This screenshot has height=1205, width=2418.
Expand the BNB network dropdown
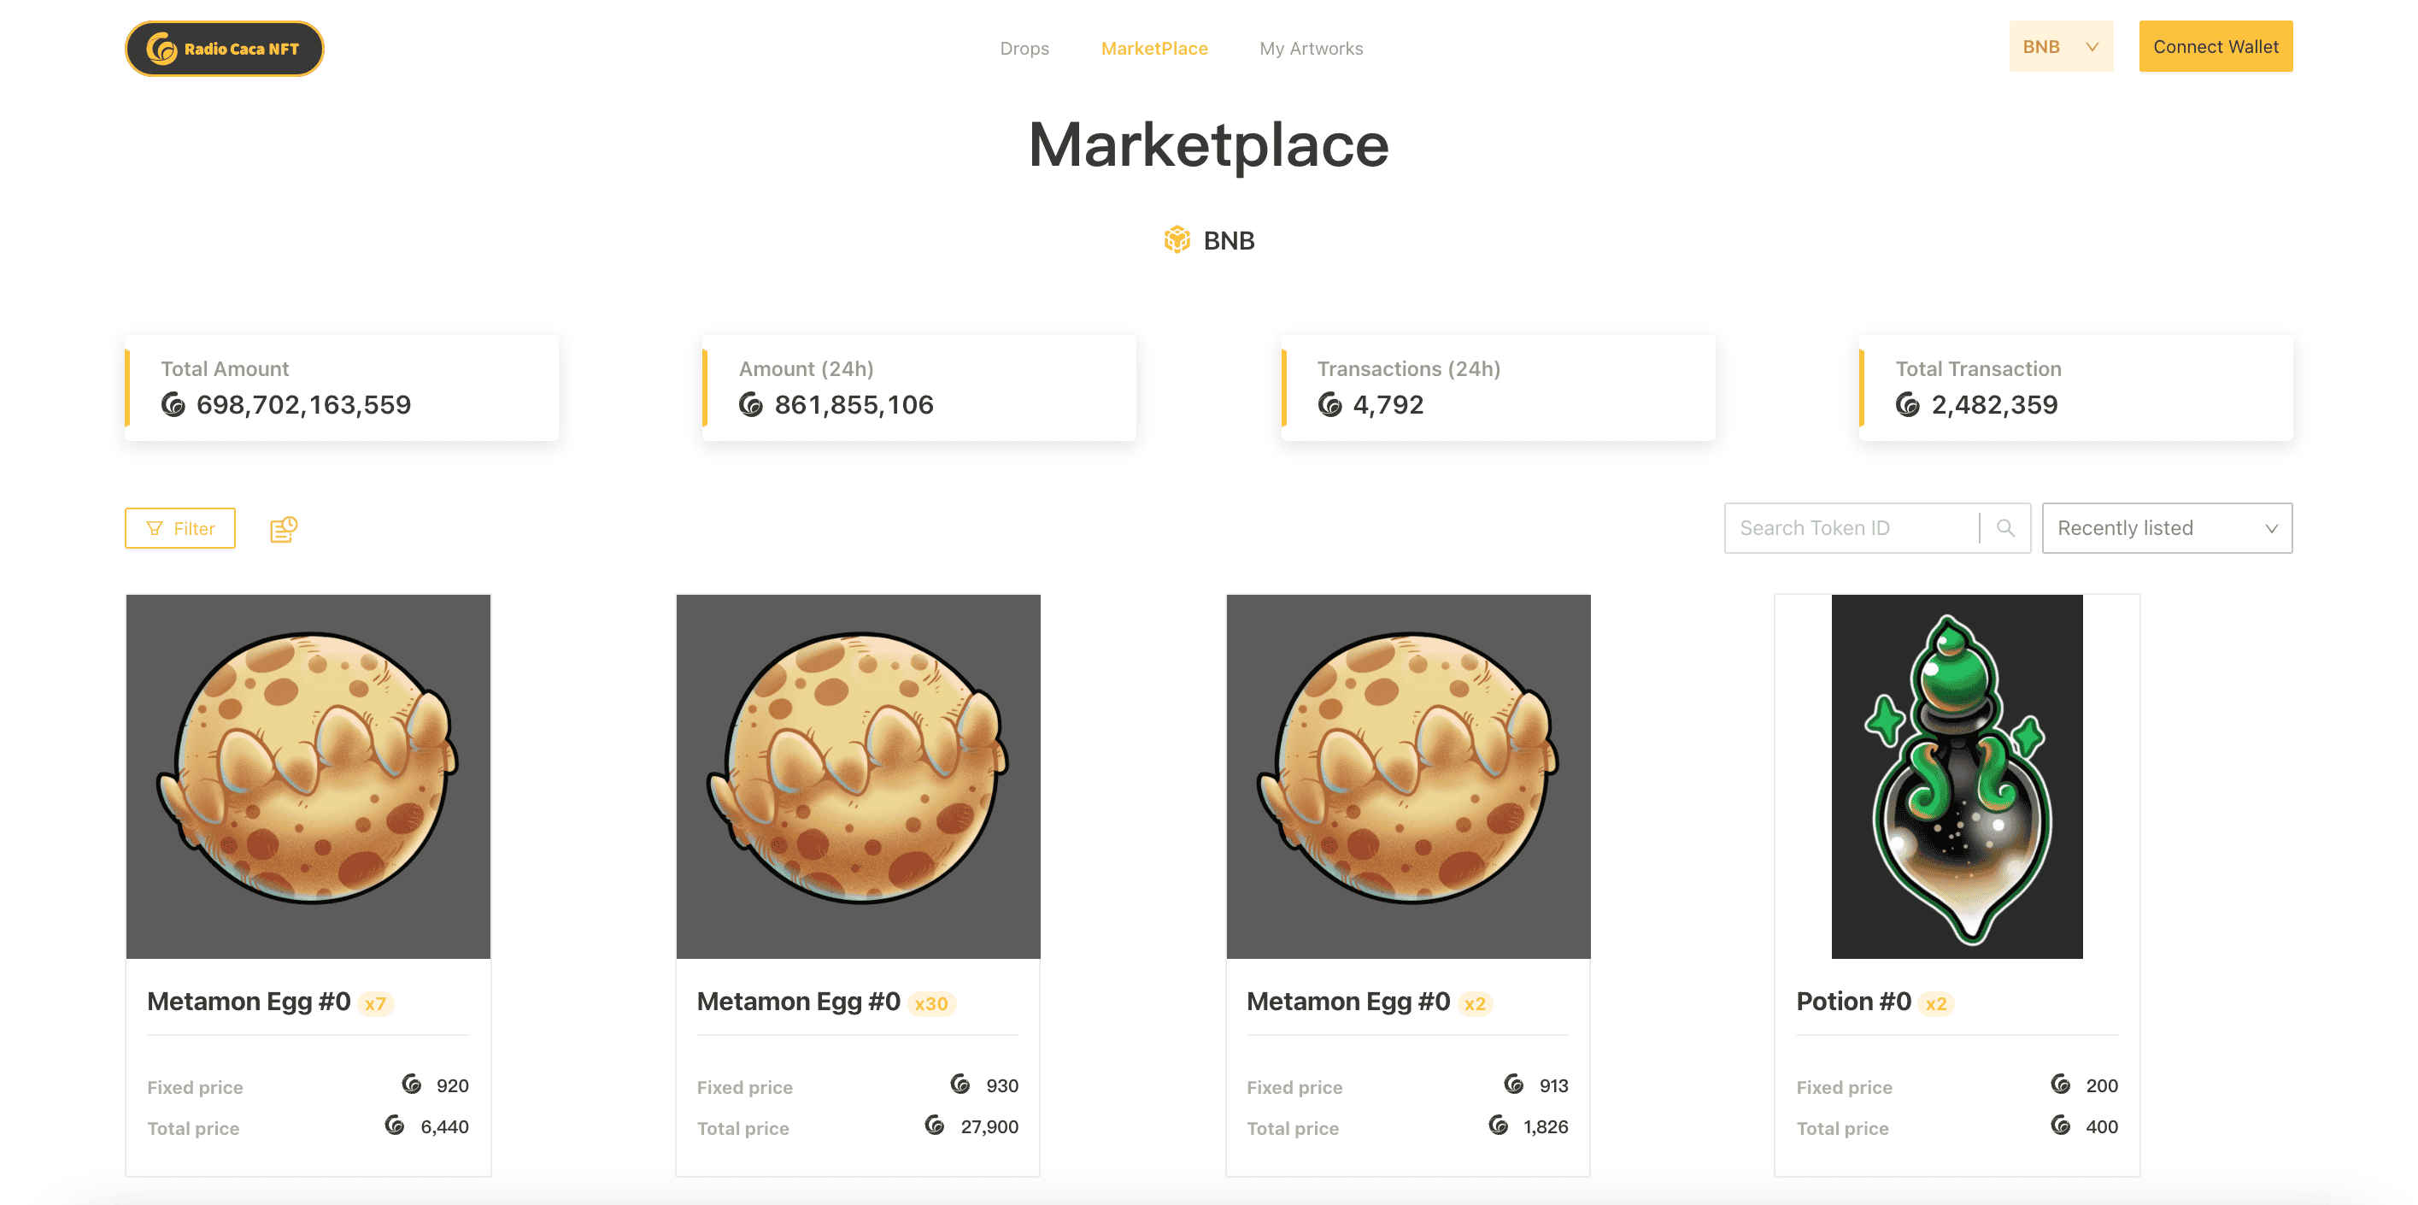(x=2060, y=46)
